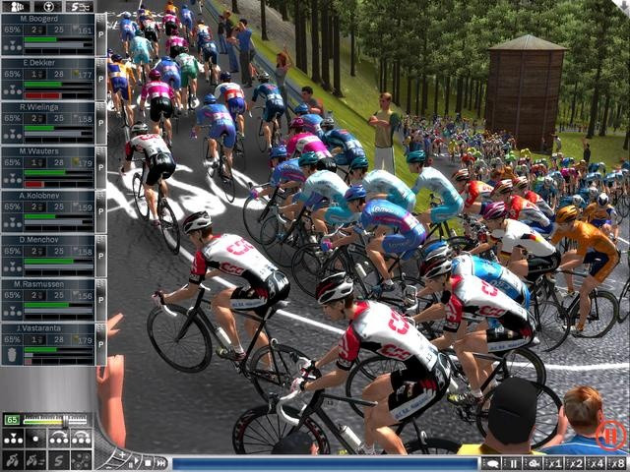630x472 pixels.
Task: Click M.Wauters's maintain-position order icon
Action: pyautogui.click(x=12, y=179)
